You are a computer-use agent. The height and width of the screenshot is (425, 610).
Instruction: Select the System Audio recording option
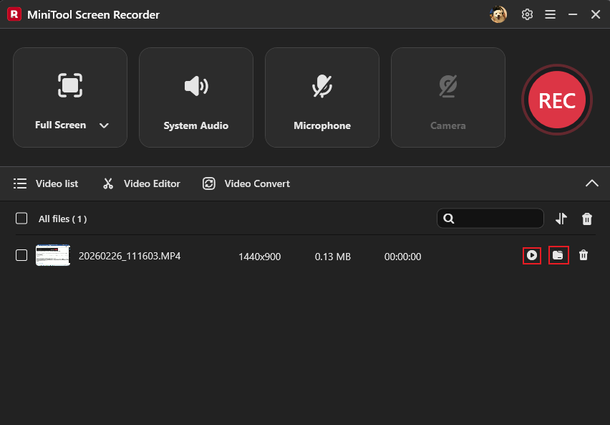[195, 97]
